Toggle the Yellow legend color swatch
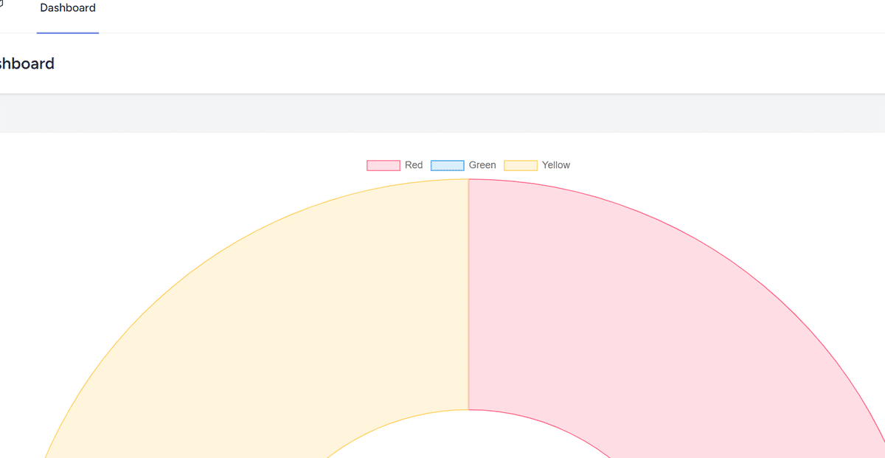885x458 pixels. [x=521, y=165]
